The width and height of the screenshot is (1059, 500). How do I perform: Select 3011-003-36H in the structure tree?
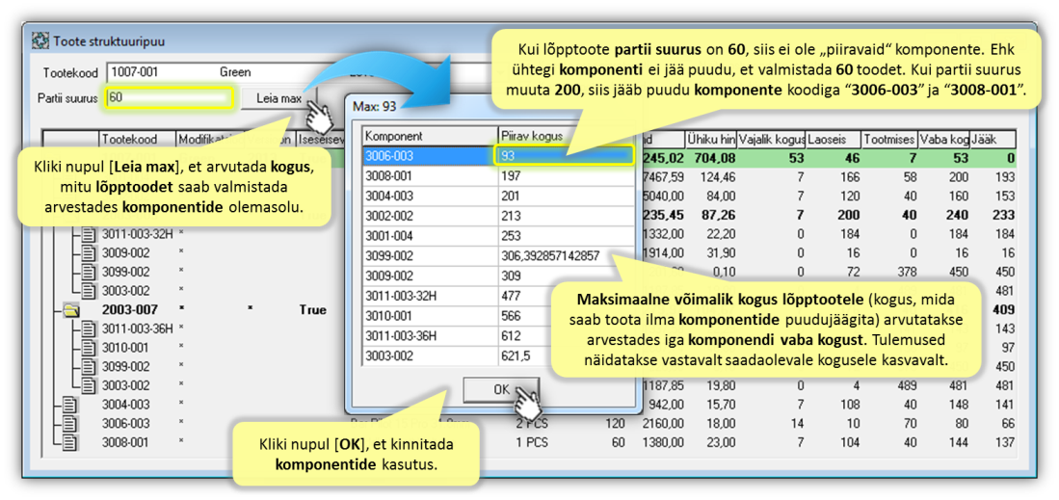tap(137, 329)
